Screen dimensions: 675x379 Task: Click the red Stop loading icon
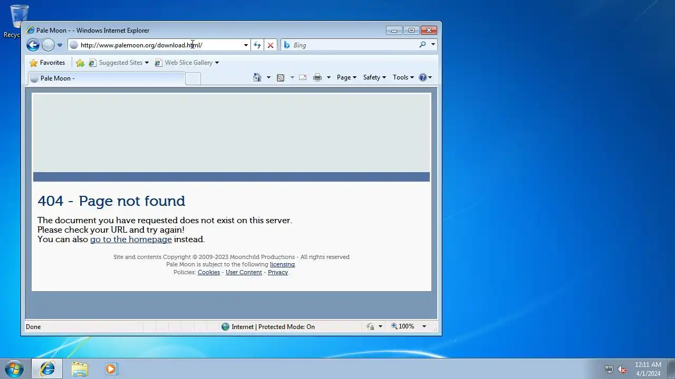[271, 45]
